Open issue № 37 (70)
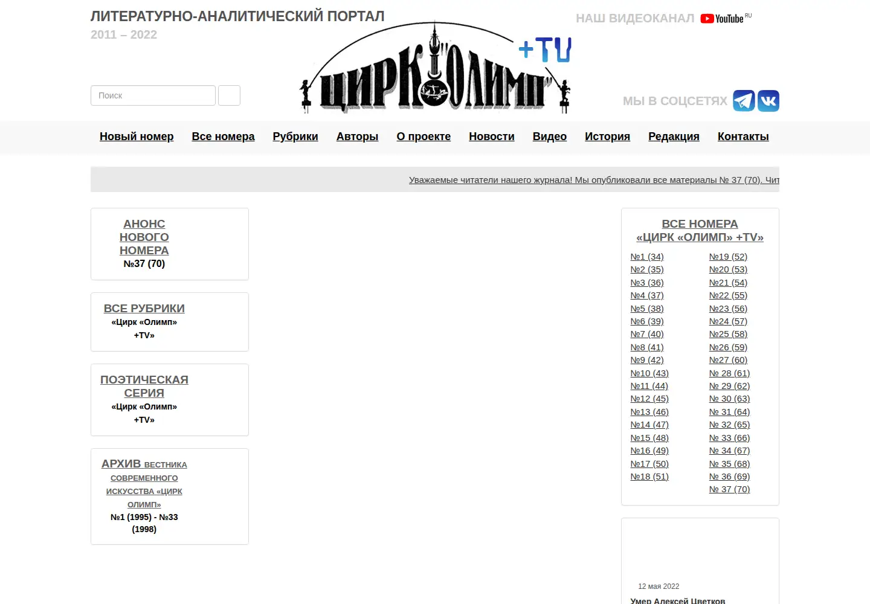Viewport: 870px width, 604px height. [729, 489]
